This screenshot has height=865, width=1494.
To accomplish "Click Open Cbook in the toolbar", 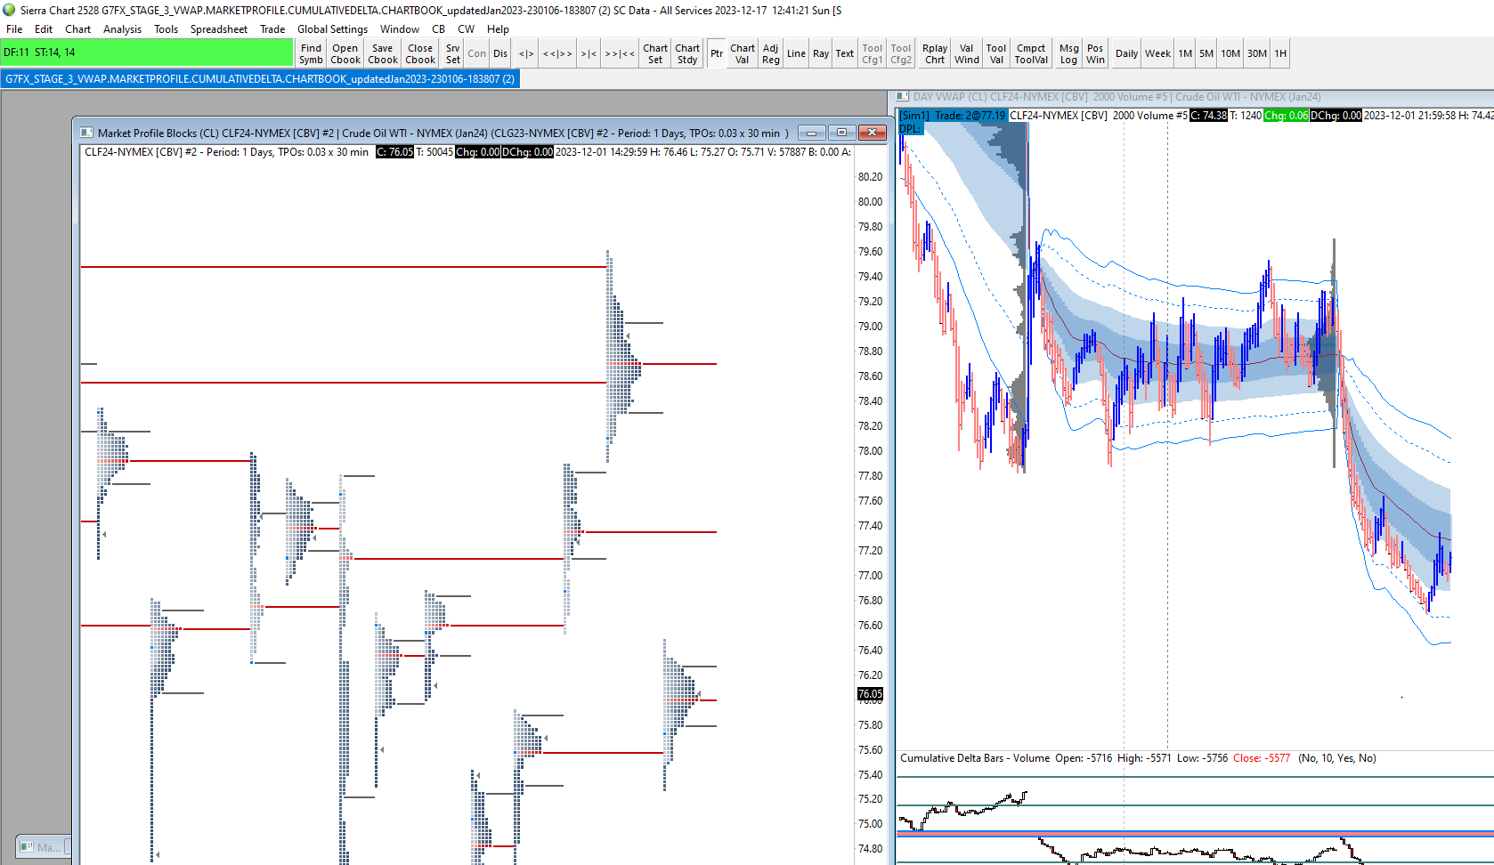I will (345, 54).
